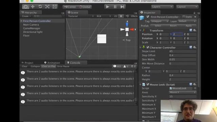217x122 pixels.
Task: Click the prefab Select button
Action: pos(158,26)
